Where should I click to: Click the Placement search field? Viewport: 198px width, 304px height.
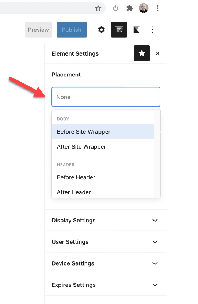point(106,97)
